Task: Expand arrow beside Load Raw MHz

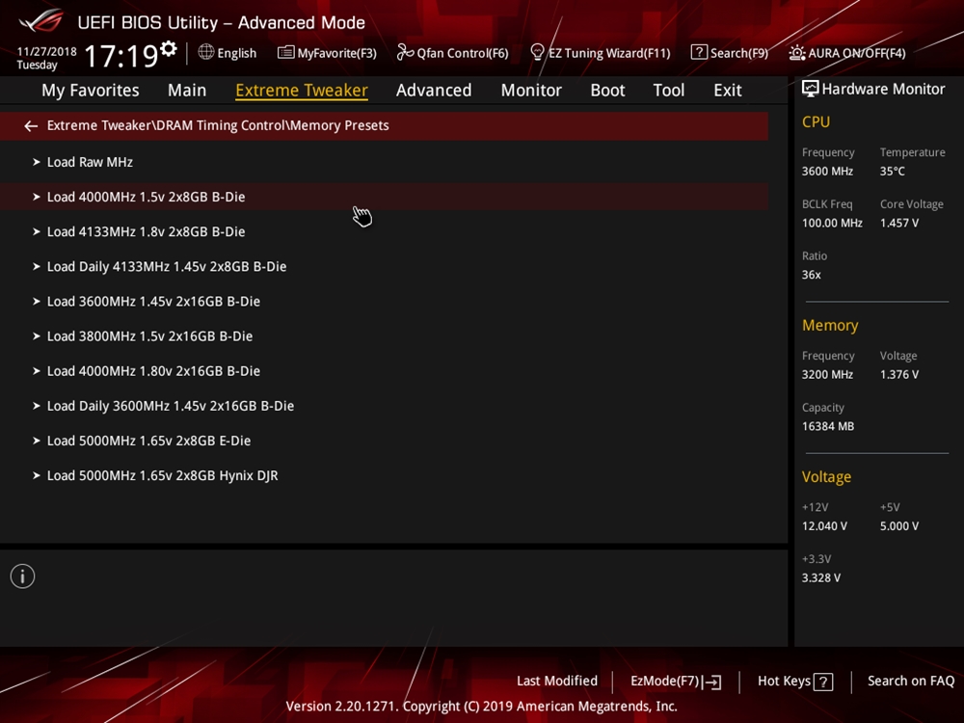Action: 37,162
